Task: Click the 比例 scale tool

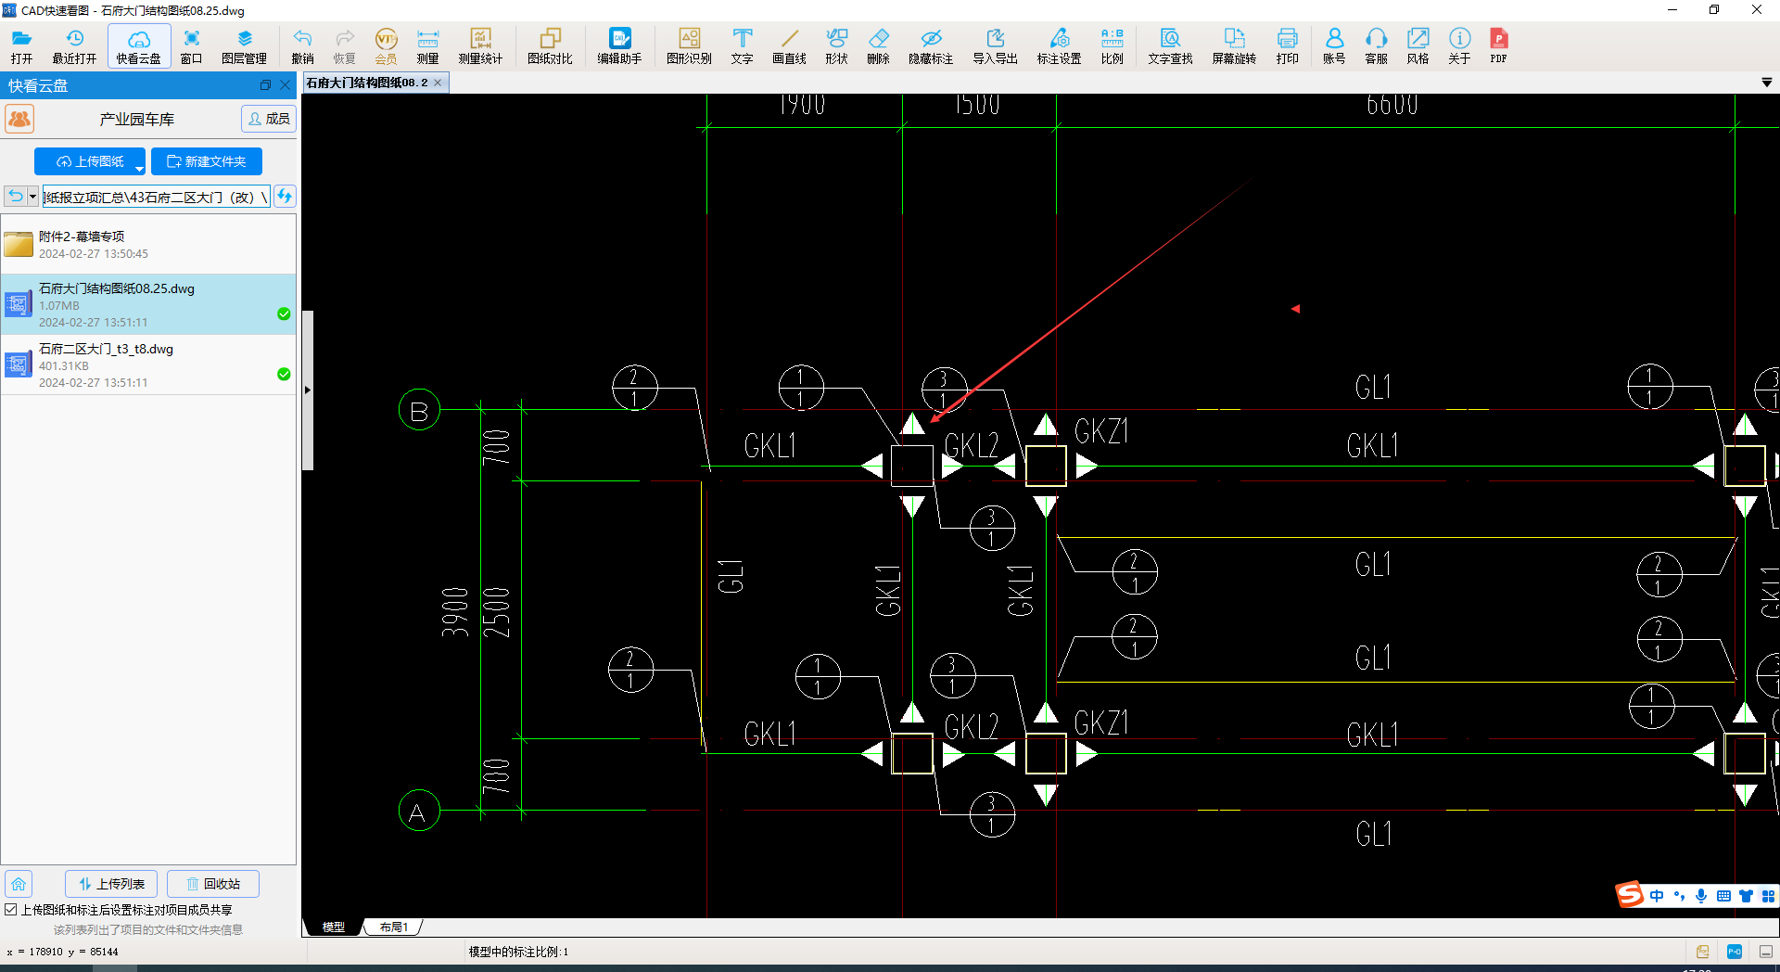Action: (1112, 45)
